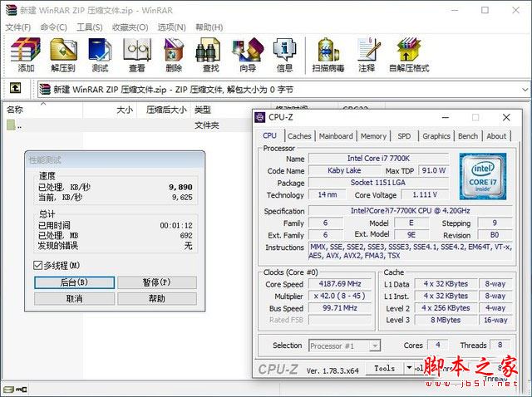The height and width of the screenshot is (397, 532).
Task: Click the Test (测试) toolbar icon
Action: [x=100, y=49]
